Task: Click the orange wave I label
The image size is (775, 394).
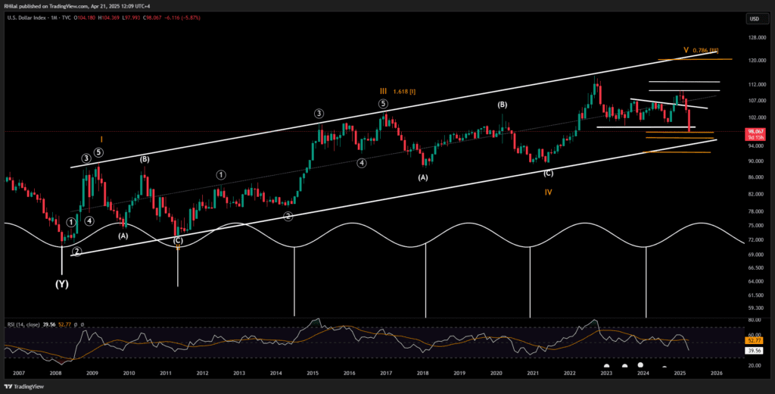Action: 102,139
